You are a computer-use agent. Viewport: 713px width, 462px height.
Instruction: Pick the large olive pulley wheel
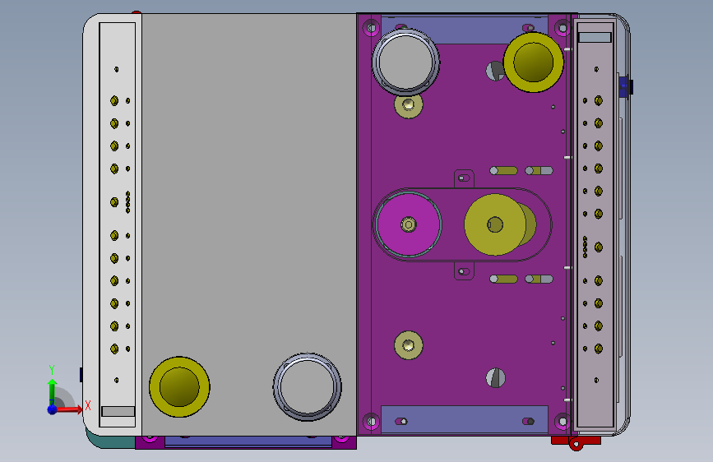pos(495,224)
